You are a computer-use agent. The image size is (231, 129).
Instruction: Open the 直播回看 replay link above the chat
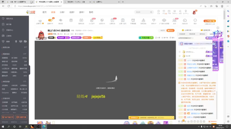coord(206,30)
